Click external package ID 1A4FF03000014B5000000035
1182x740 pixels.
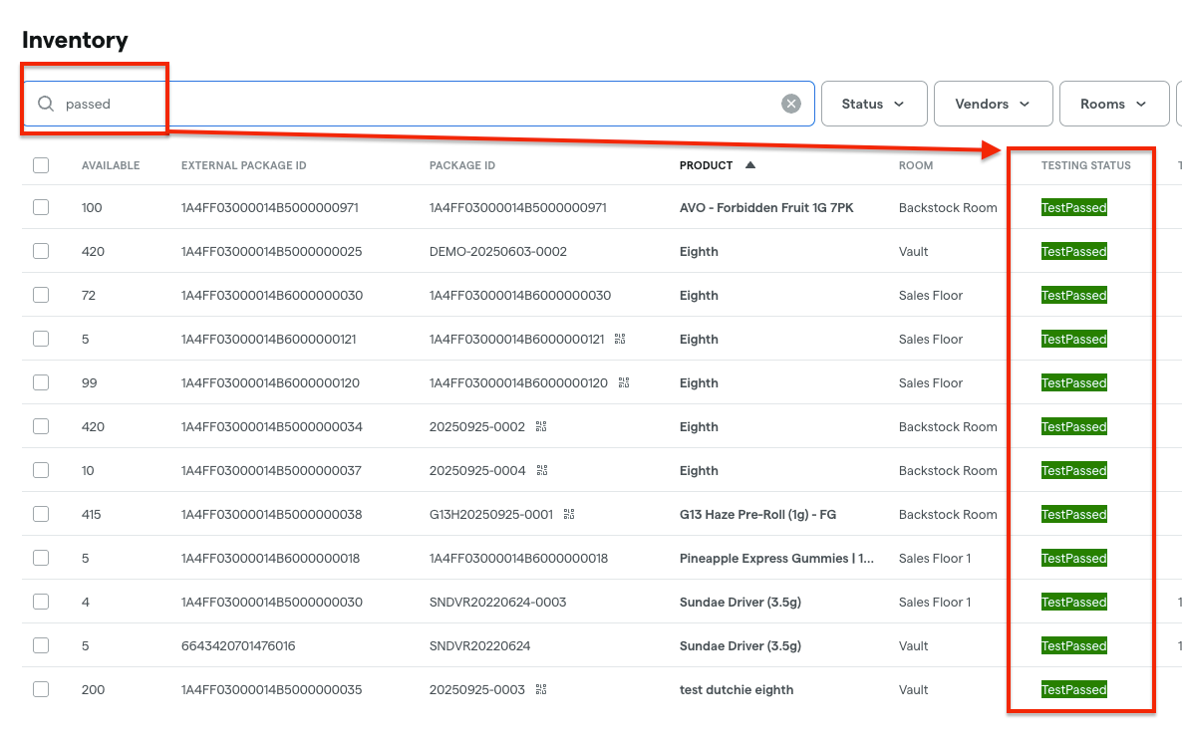[x=271, y=689]
